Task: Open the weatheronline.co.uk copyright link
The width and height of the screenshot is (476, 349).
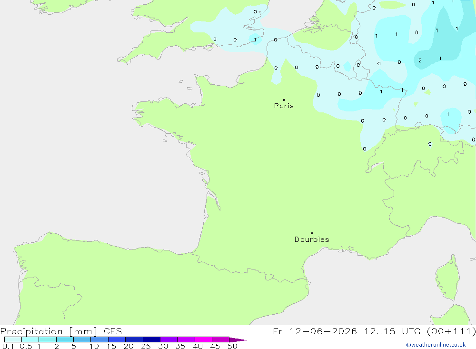Action: pyautogui.click(x=436, y=345)
